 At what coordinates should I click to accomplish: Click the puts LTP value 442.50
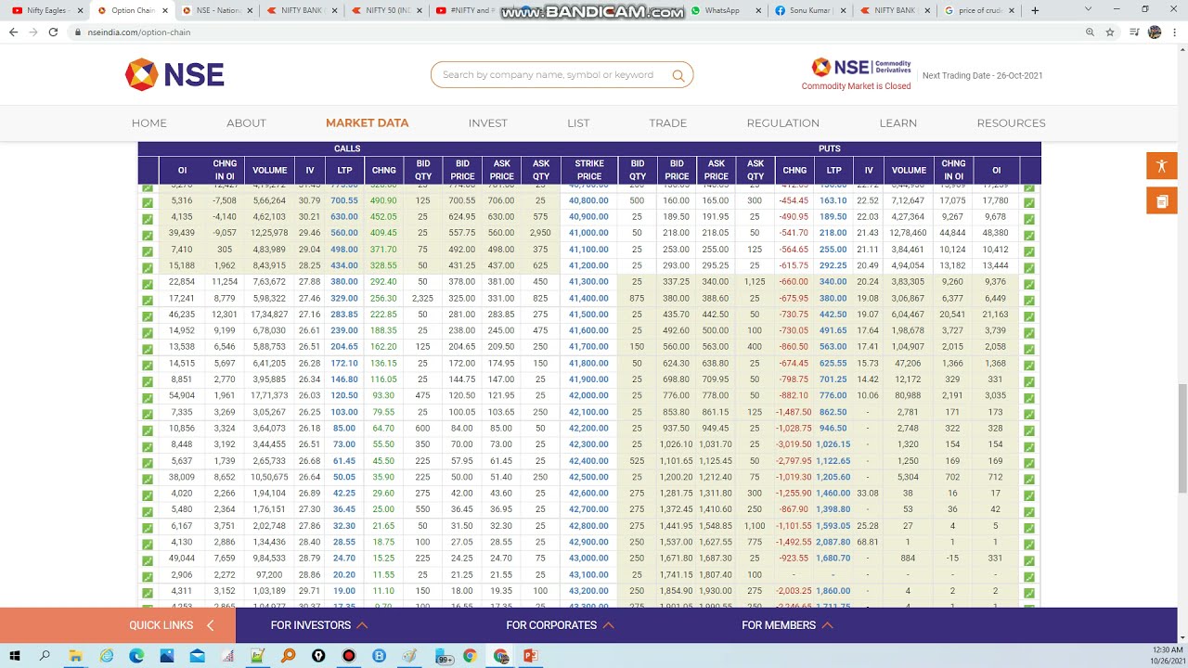point(833,315)
